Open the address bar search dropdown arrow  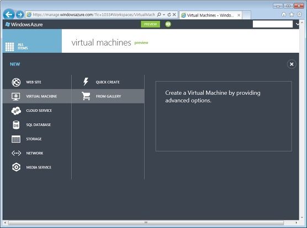[163, 15]
